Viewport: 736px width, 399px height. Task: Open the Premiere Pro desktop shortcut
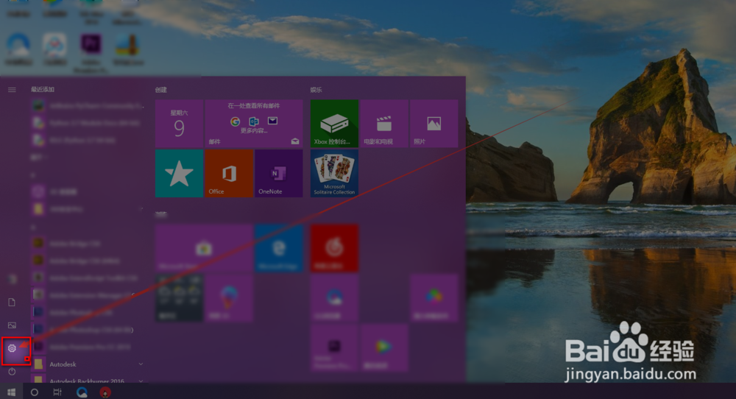tap(91, 52)
